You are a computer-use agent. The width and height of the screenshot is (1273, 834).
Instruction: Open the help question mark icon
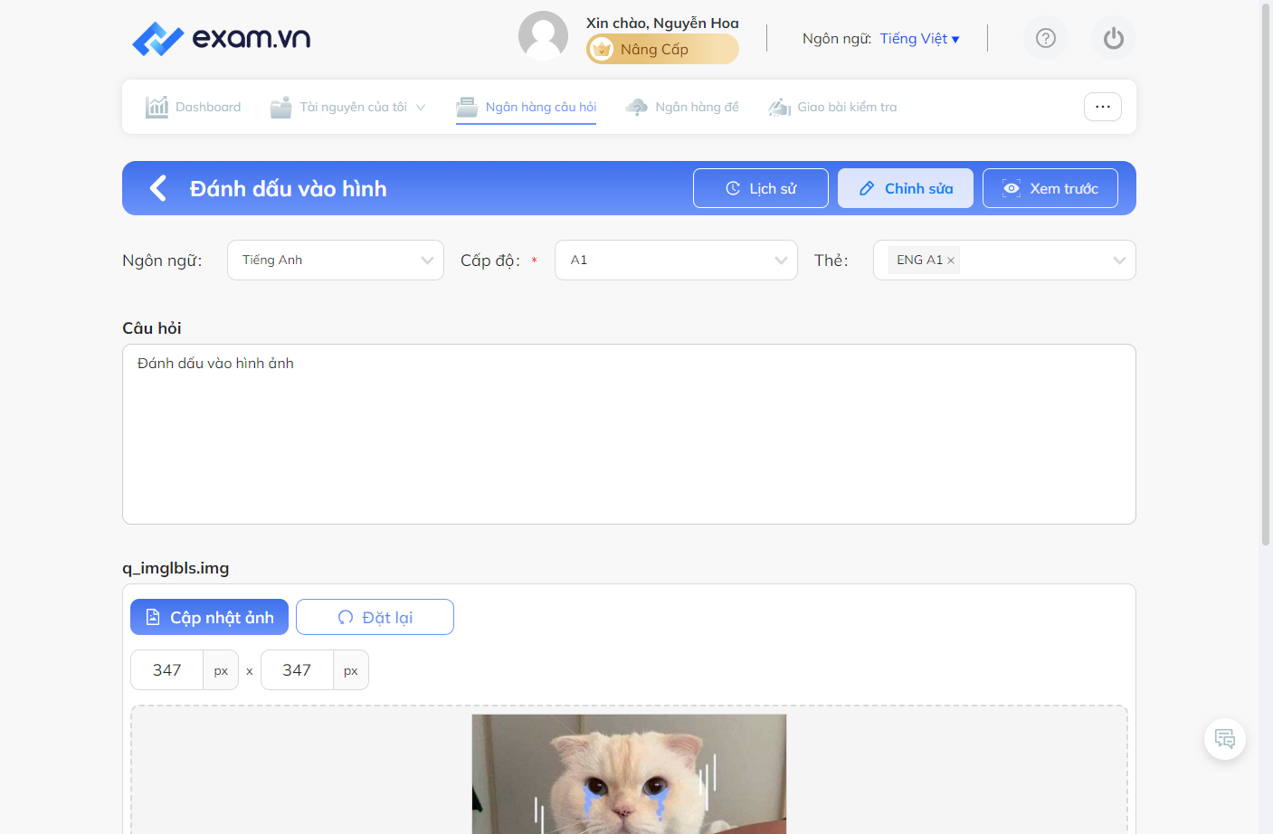[x=1046, y=38]
